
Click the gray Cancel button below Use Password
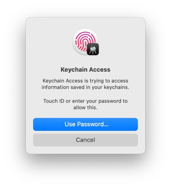click(x=85, y=140)
